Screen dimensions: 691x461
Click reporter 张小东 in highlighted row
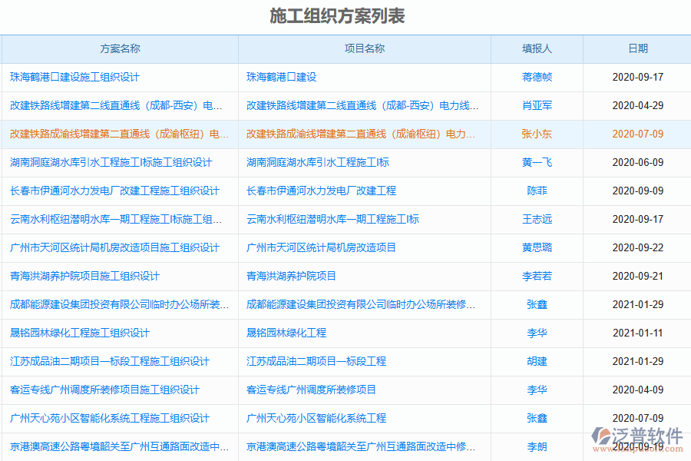(x=535, y=134)
